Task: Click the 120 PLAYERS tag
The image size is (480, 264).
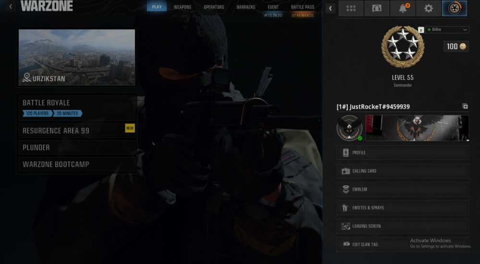Action: click(37, 113)
